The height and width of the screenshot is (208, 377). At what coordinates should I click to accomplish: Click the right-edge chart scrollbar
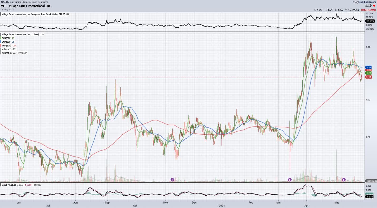point(375,105)
